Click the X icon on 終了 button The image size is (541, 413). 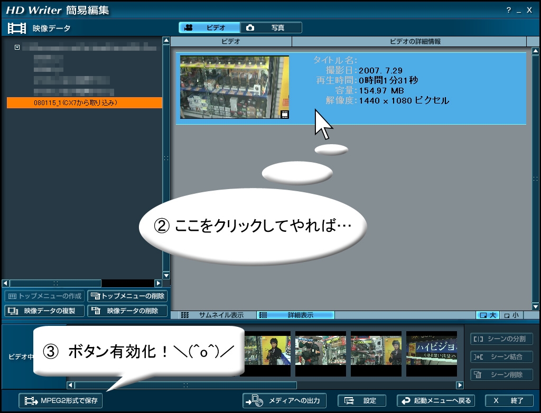(x=496, y=400)
